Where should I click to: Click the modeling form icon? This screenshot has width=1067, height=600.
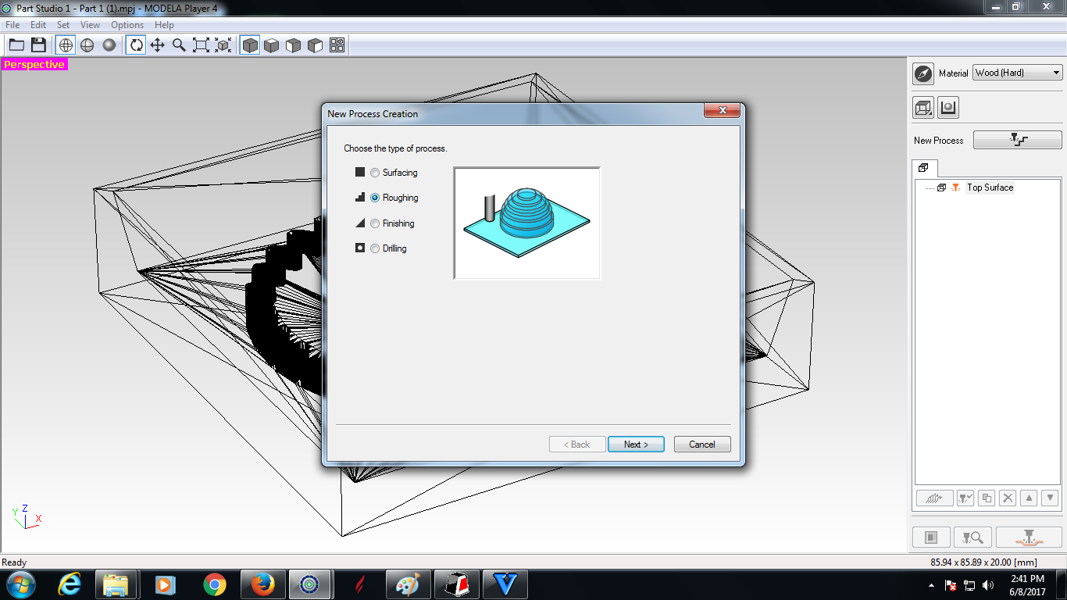click(x=948, y=108)
